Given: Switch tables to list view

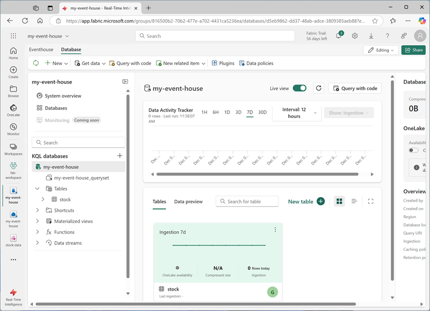Looking at the screenshot, I should click(354, 201).
